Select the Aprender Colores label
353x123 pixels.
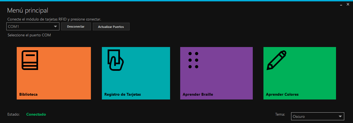pyautogui.click(x=282, y=94)
